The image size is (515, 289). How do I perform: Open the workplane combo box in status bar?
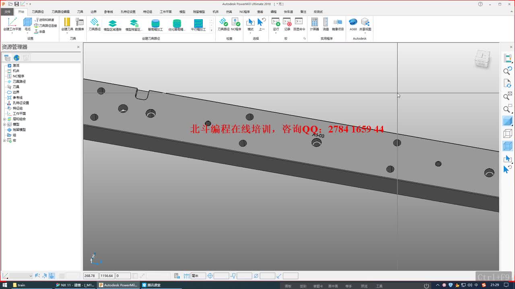coord(21,276)
